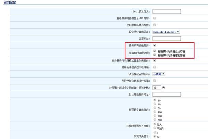Image resolution: width=208 pixels, height=139 pixels.
Task: Uncheck 支持展开与收缩模式显示列表邮件 checkbox
Action: tap(155, 60)
